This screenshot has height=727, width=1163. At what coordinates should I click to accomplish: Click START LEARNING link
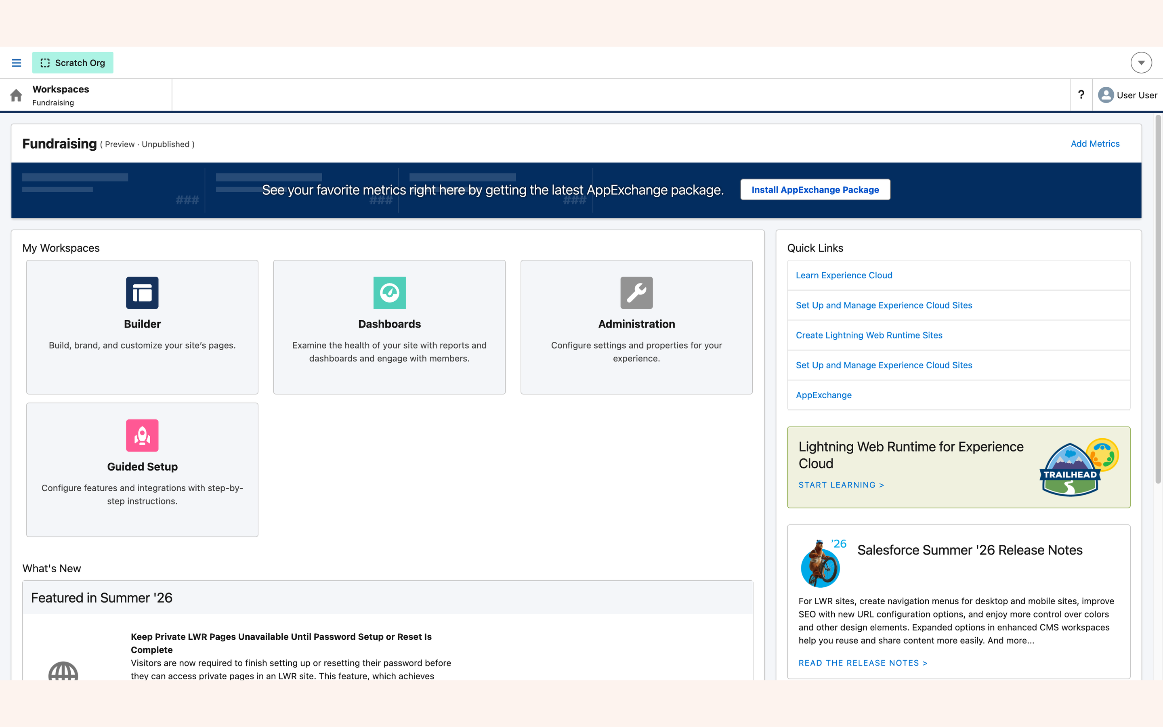tap(841, 485)
